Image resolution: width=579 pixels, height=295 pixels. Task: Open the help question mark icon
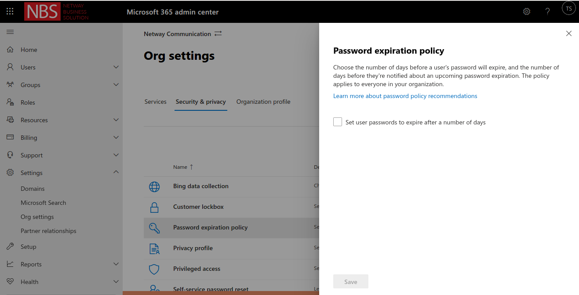547,11
